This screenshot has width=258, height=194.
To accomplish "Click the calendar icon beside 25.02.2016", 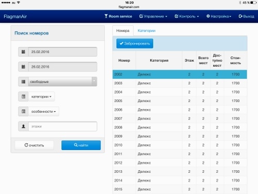I will (23, 52).
